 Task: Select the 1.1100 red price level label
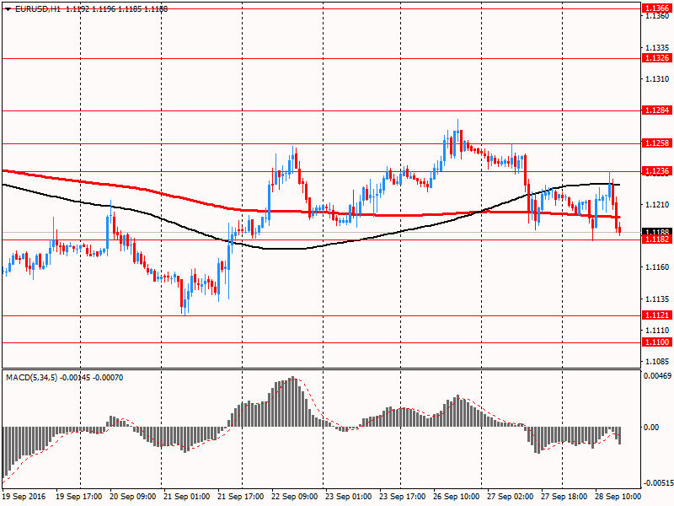[x=656, y=342]
